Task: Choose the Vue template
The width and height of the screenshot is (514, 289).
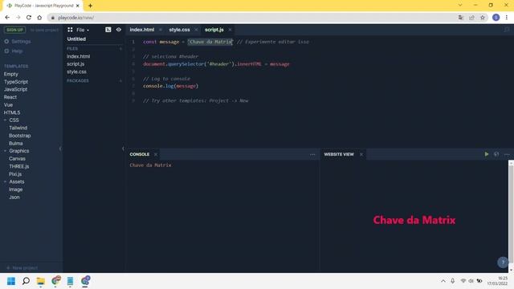Action: (8, 105)
